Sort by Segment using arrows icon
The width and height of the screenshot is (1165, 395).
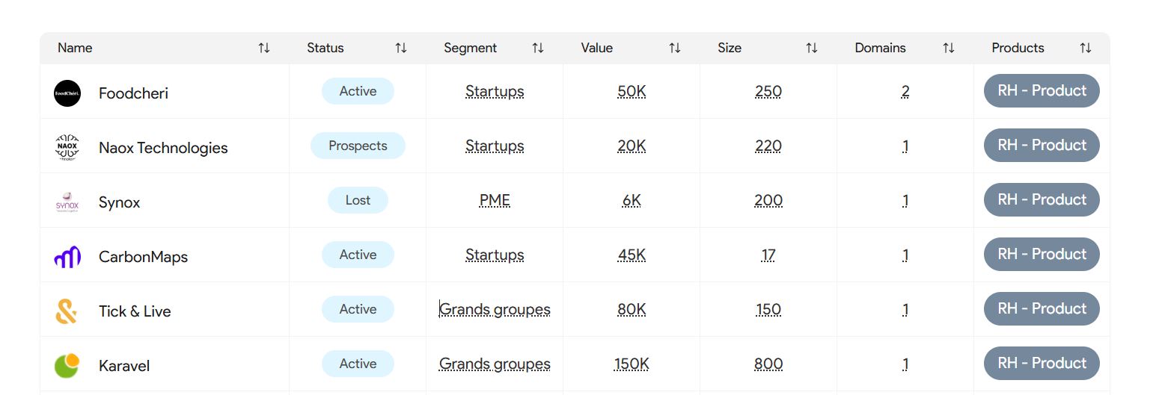pyautogui.click(x=538, y=48)
